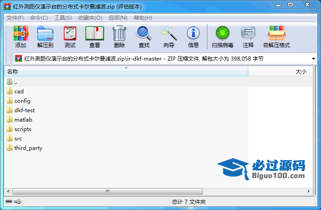Click the "scripts" folder name
Image resolution: width=321 pixels, height=210 pixels.
(x=23, y=129)
